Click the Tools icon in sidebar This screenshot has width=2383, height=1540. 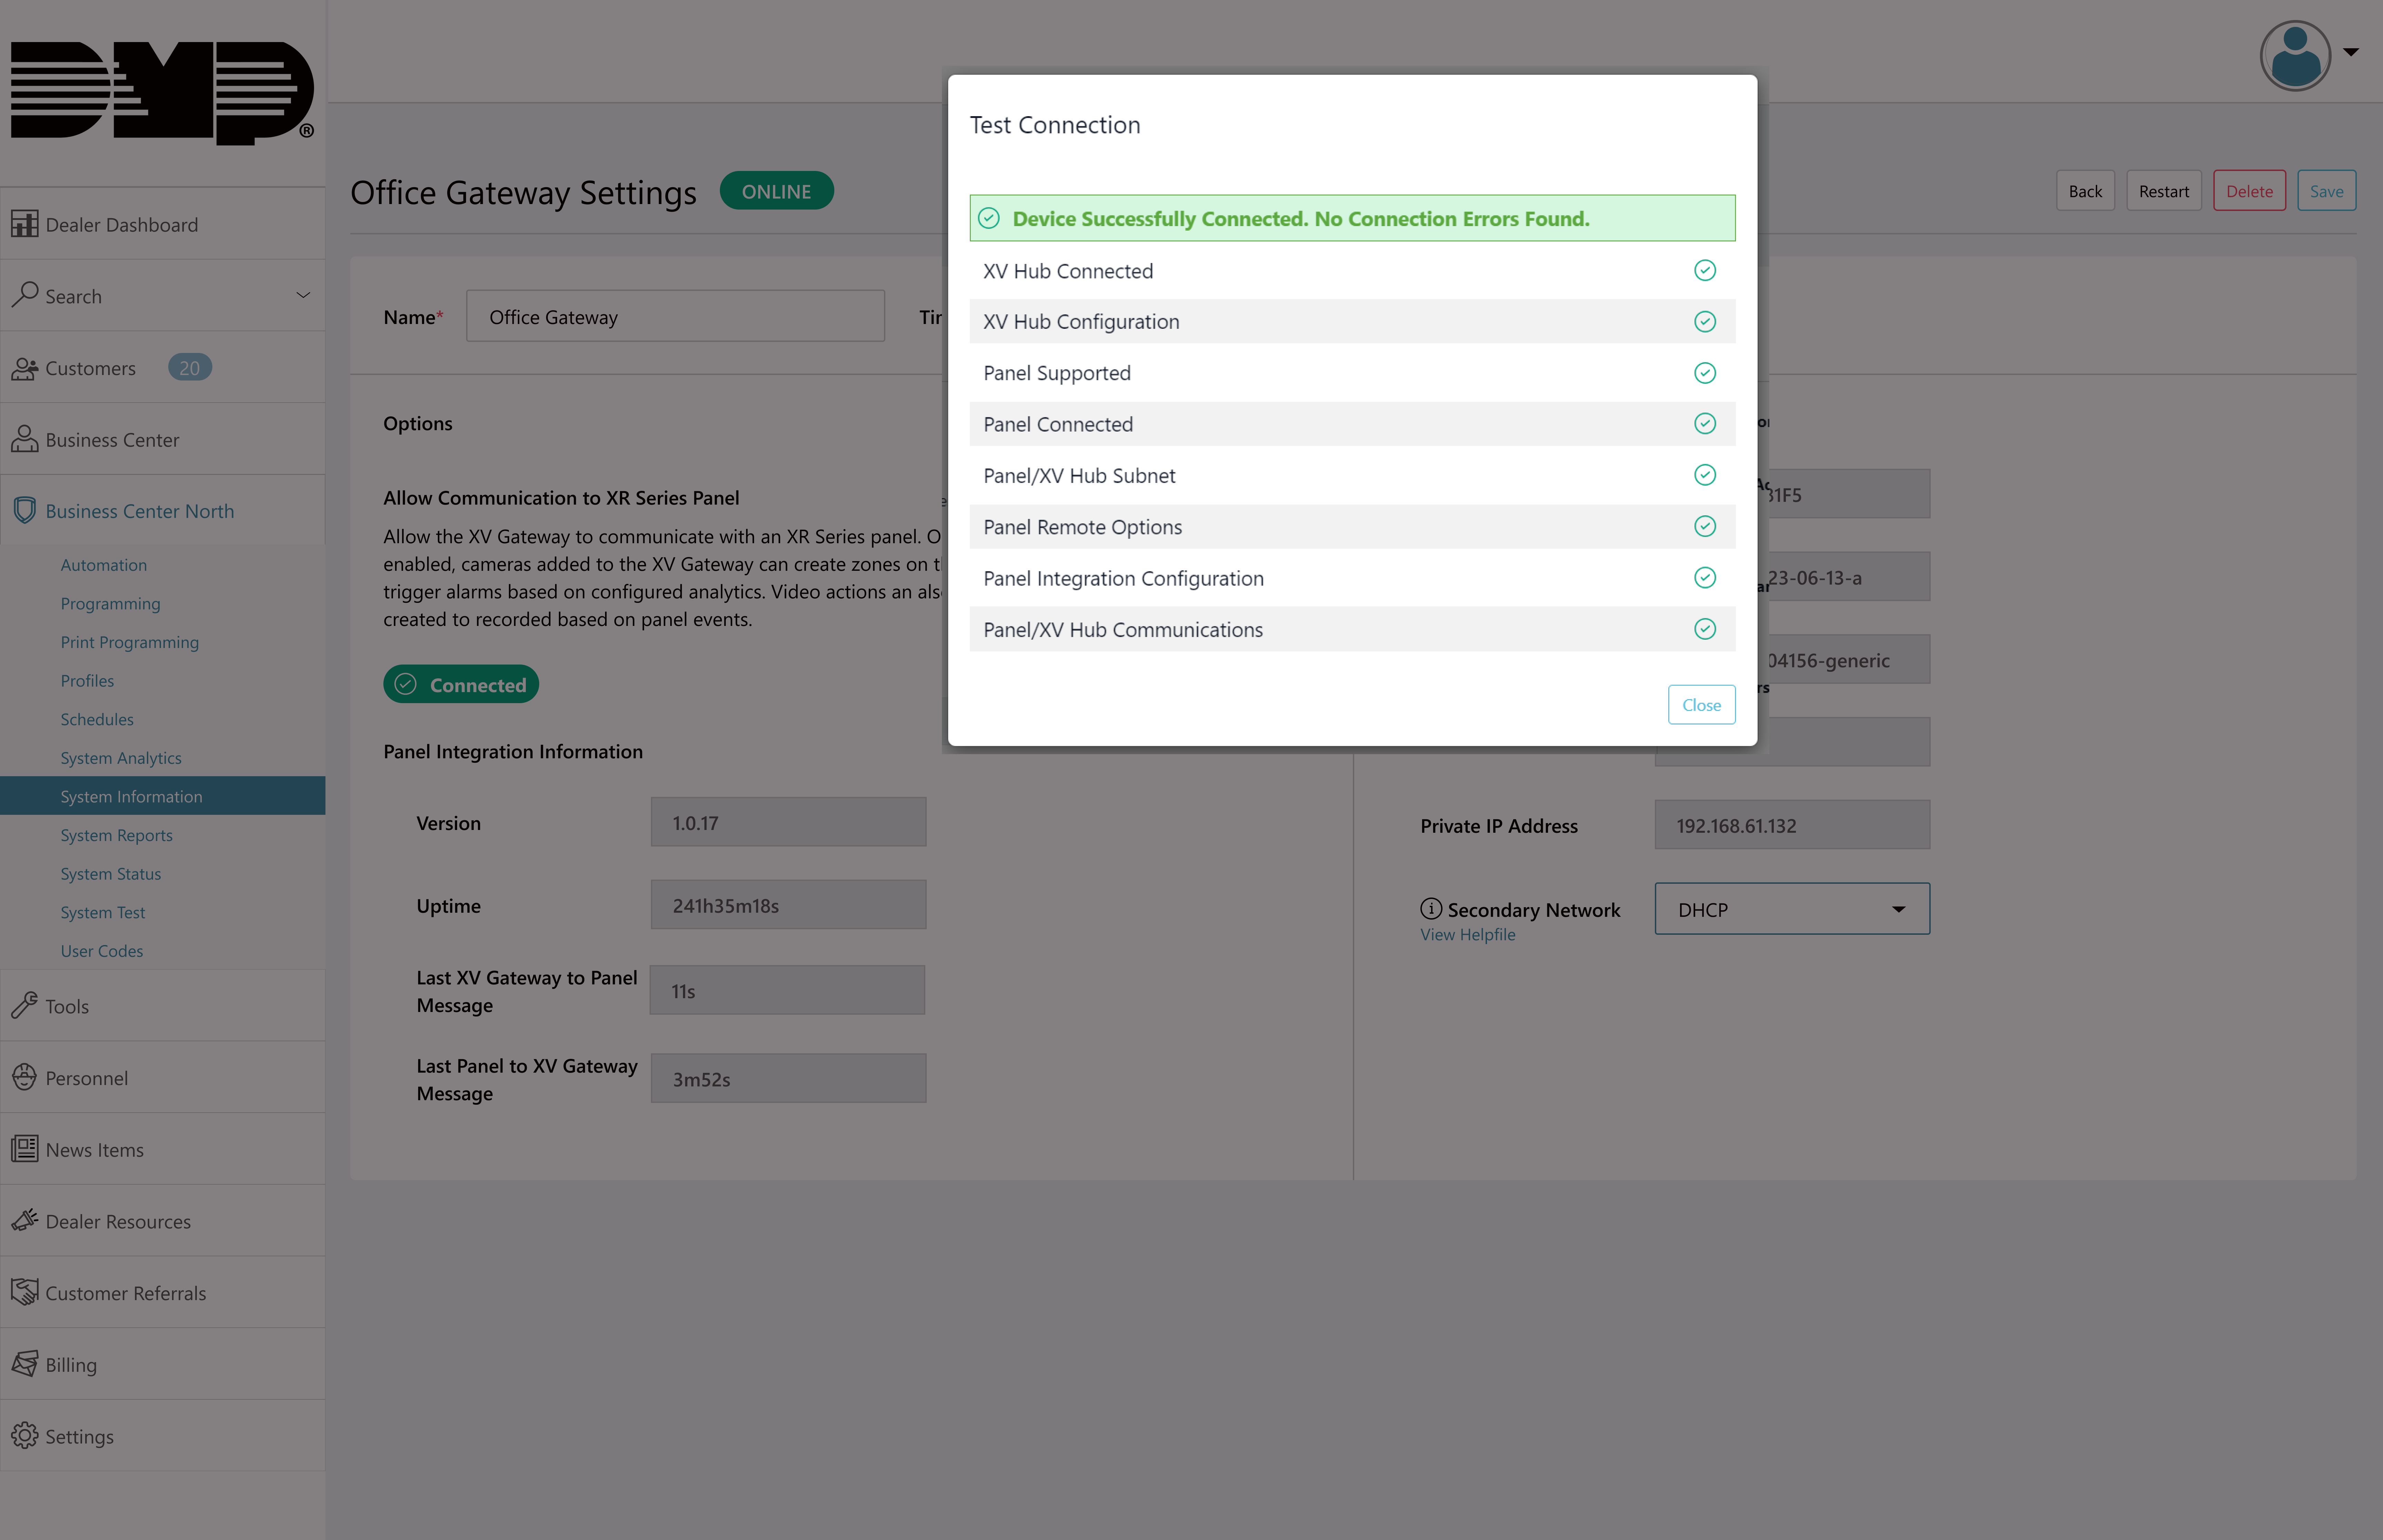[24, 1005]
